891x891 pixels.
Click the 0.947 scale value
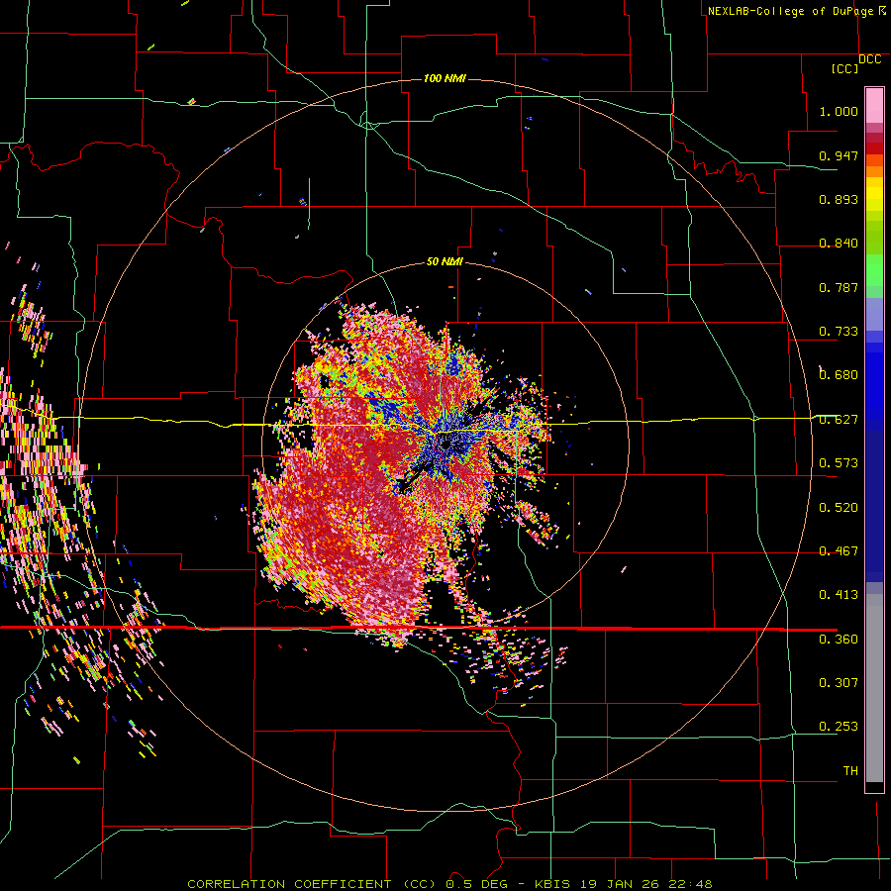pyautogui.click(x=839, y=155)
